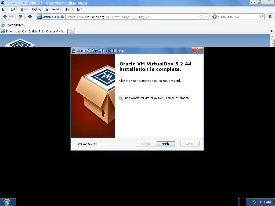Click the virtualbox.org site identity icon
This screenshot has width=275, height=206.
39,17
